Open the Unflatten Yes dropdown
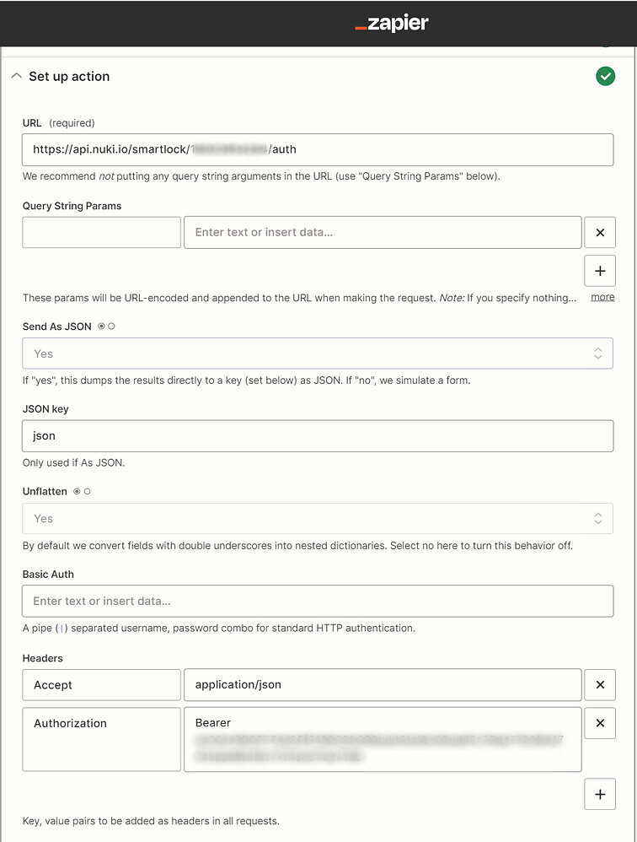 [317, 518]
